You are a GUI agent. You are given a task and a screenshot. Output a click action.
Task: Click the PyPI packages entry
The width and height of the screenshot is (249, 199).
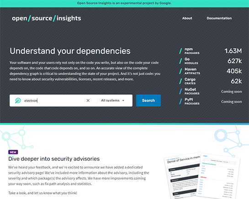pyautogui.click(x=211, y=102)
